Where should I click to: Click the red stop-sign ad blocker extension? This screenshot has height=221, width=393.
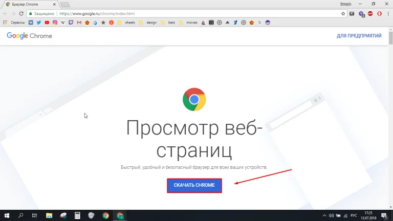(x=370, y=13)
